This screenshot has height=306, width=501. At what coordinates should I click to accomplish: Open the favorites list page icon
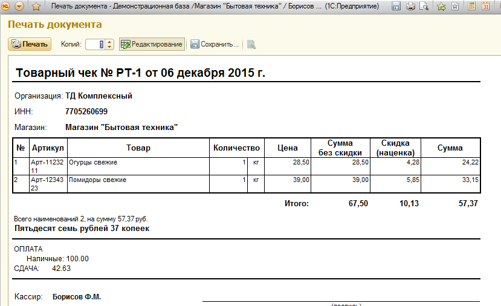click(455, 6)
